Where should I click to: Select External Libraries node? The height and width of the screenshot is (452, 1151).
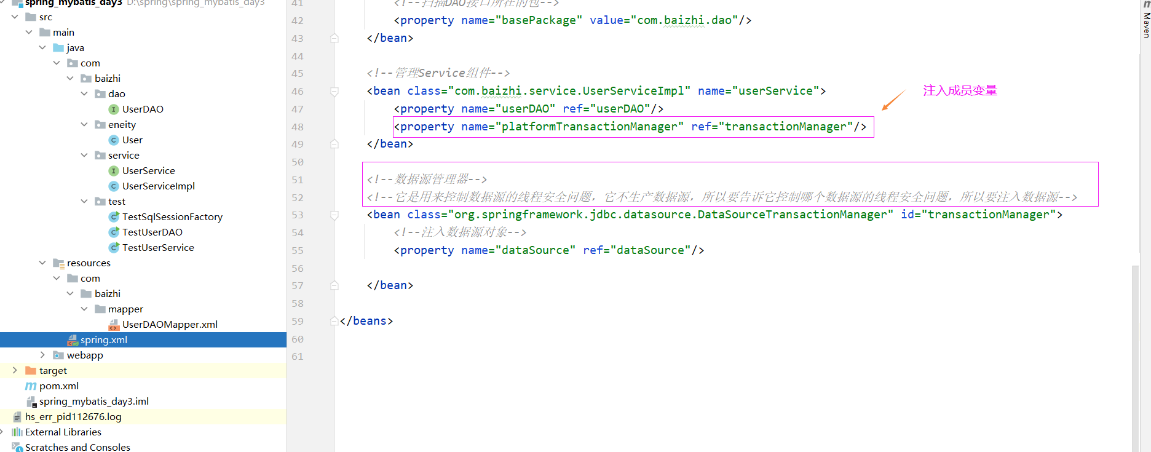[63, 432]
